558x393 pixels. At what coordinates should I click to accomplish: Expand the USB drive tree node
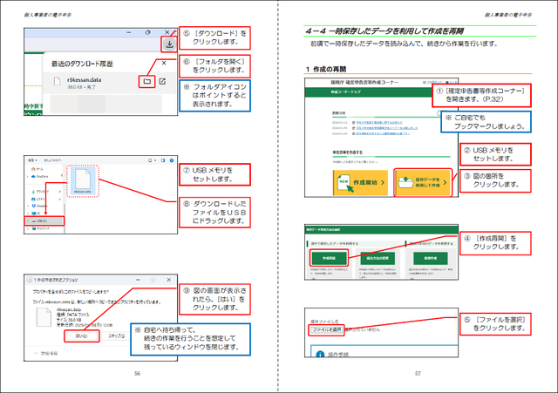point(28,220)
